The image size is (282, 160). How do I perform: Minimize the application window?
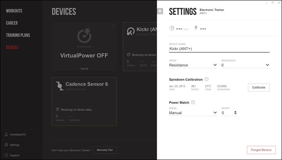tap(266, 3)
